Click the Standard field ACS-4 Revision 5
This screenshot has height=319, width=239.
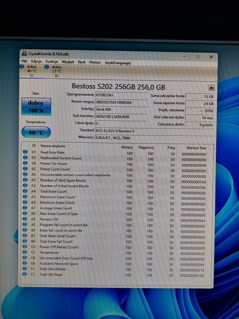point(154,131)
